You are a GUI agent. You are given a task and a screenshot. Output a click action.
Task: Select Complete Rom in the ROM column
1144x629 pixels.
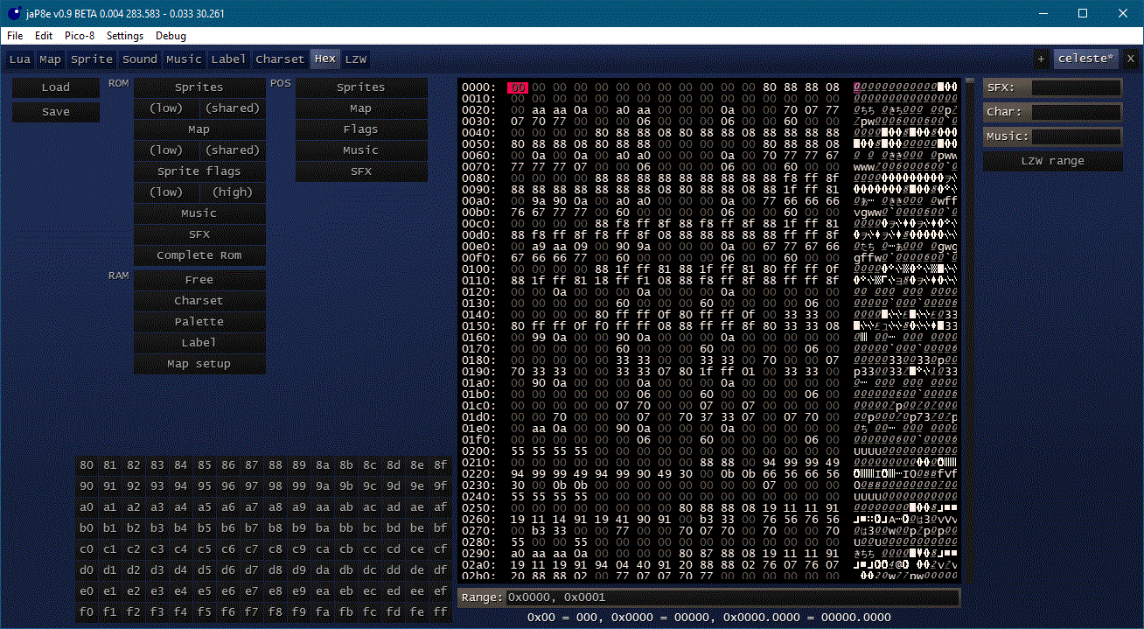199,255
